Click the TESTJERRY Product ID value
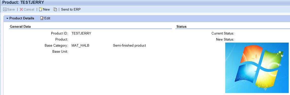This screenshot has width=290, height=95. point(81,33)
